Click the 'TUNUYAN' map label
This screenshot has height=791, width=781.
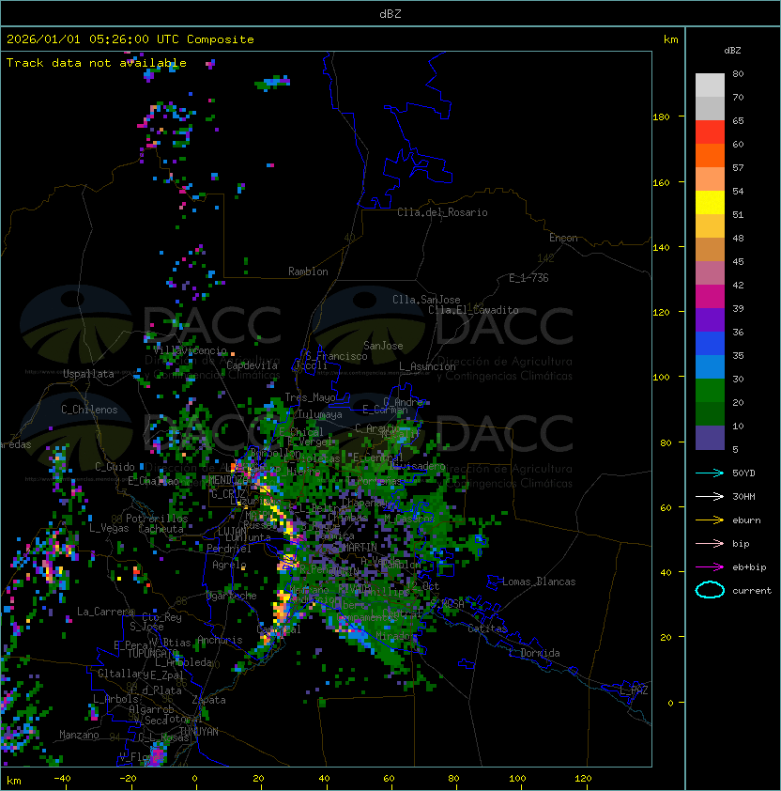199,732
